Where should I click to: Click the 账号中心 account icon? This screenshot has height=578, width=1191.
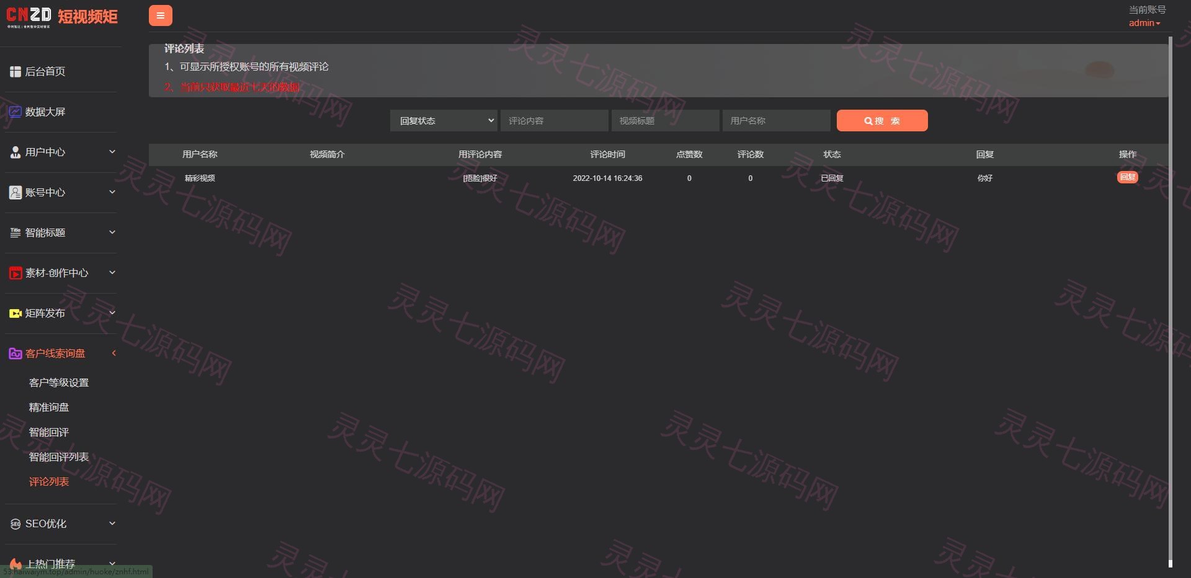16,193
